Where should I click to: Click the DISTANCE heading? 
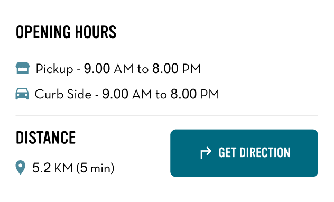tap(45, 137)
